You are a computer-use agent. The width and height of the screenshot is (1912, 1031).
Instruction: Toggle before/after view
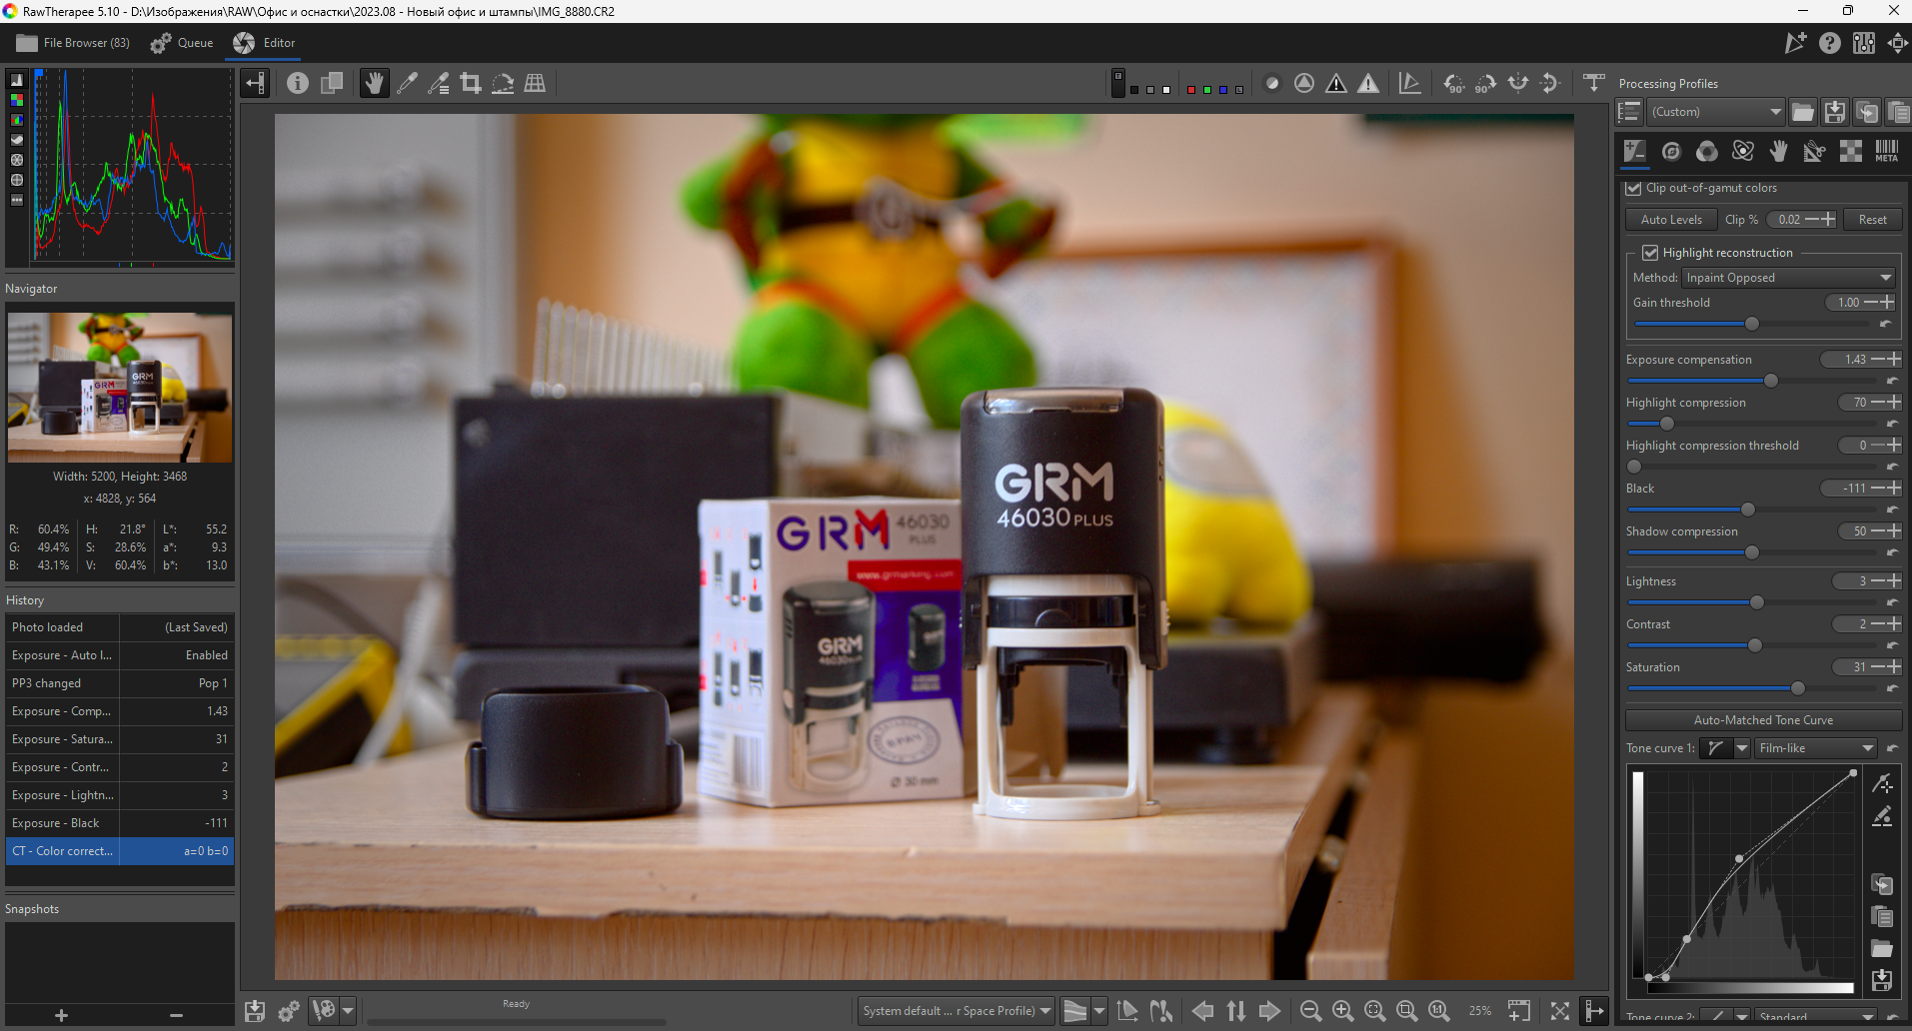[332, 83]
